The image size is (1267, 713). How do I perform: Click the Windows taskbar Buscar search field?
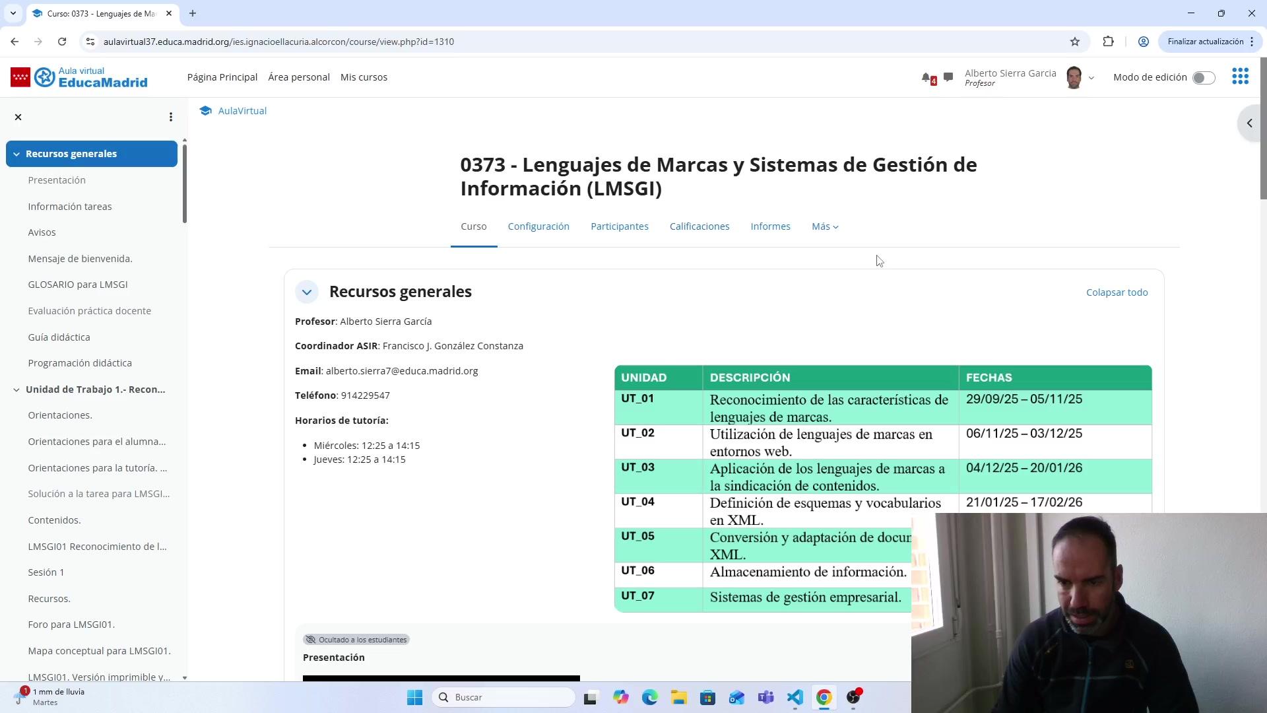pyautogui.click(x=505, y=697)
